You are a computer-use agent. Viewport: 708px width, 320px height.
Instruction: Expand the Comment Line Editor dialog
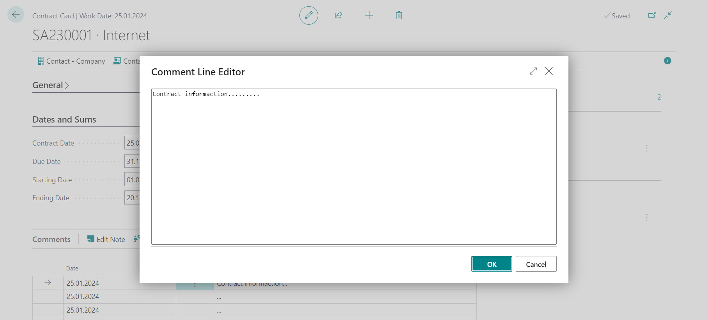[x=533, y=71]
